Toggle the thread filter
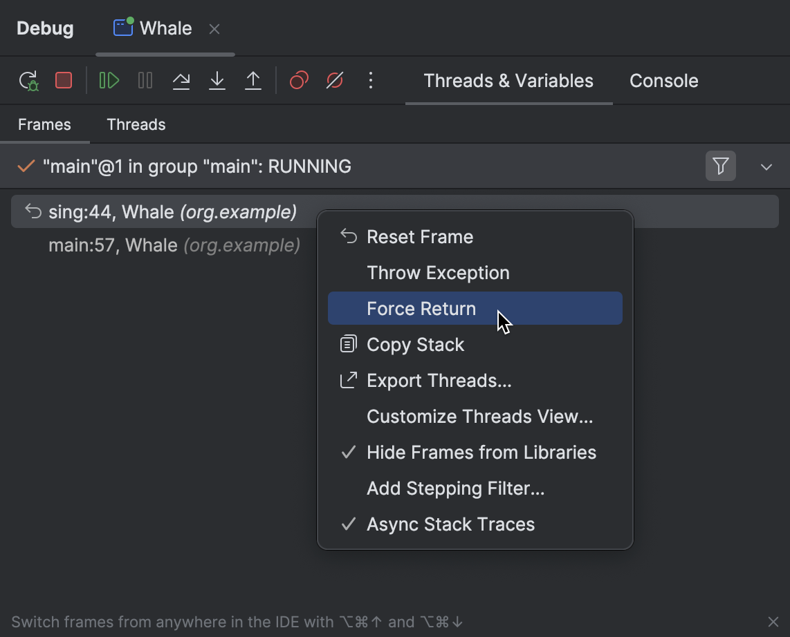This screenshot has width=790, height=637. (720, 166)
